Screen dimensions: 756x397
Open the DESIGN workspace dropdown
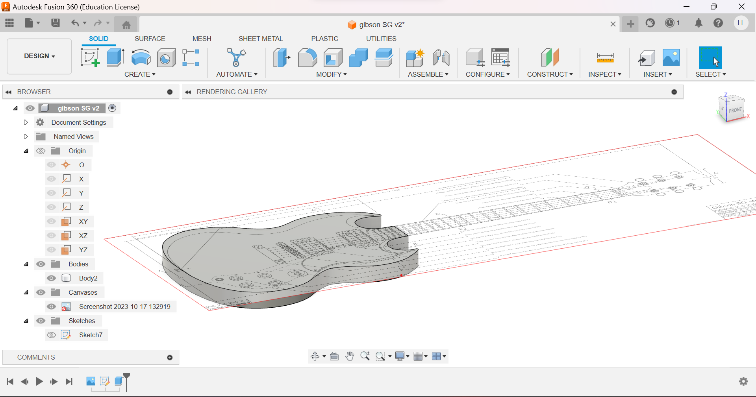pos(39,56)
